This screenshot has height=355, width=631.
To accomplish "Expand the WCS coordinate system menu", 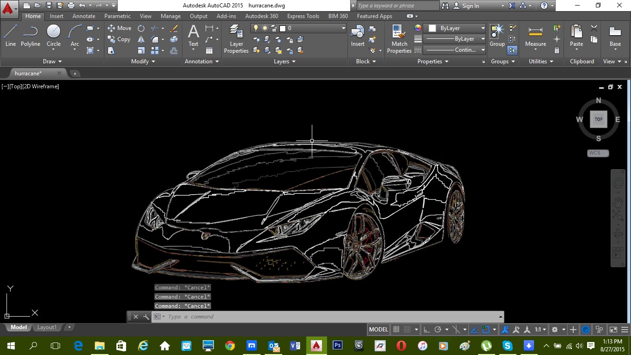I will coord(598,153).
